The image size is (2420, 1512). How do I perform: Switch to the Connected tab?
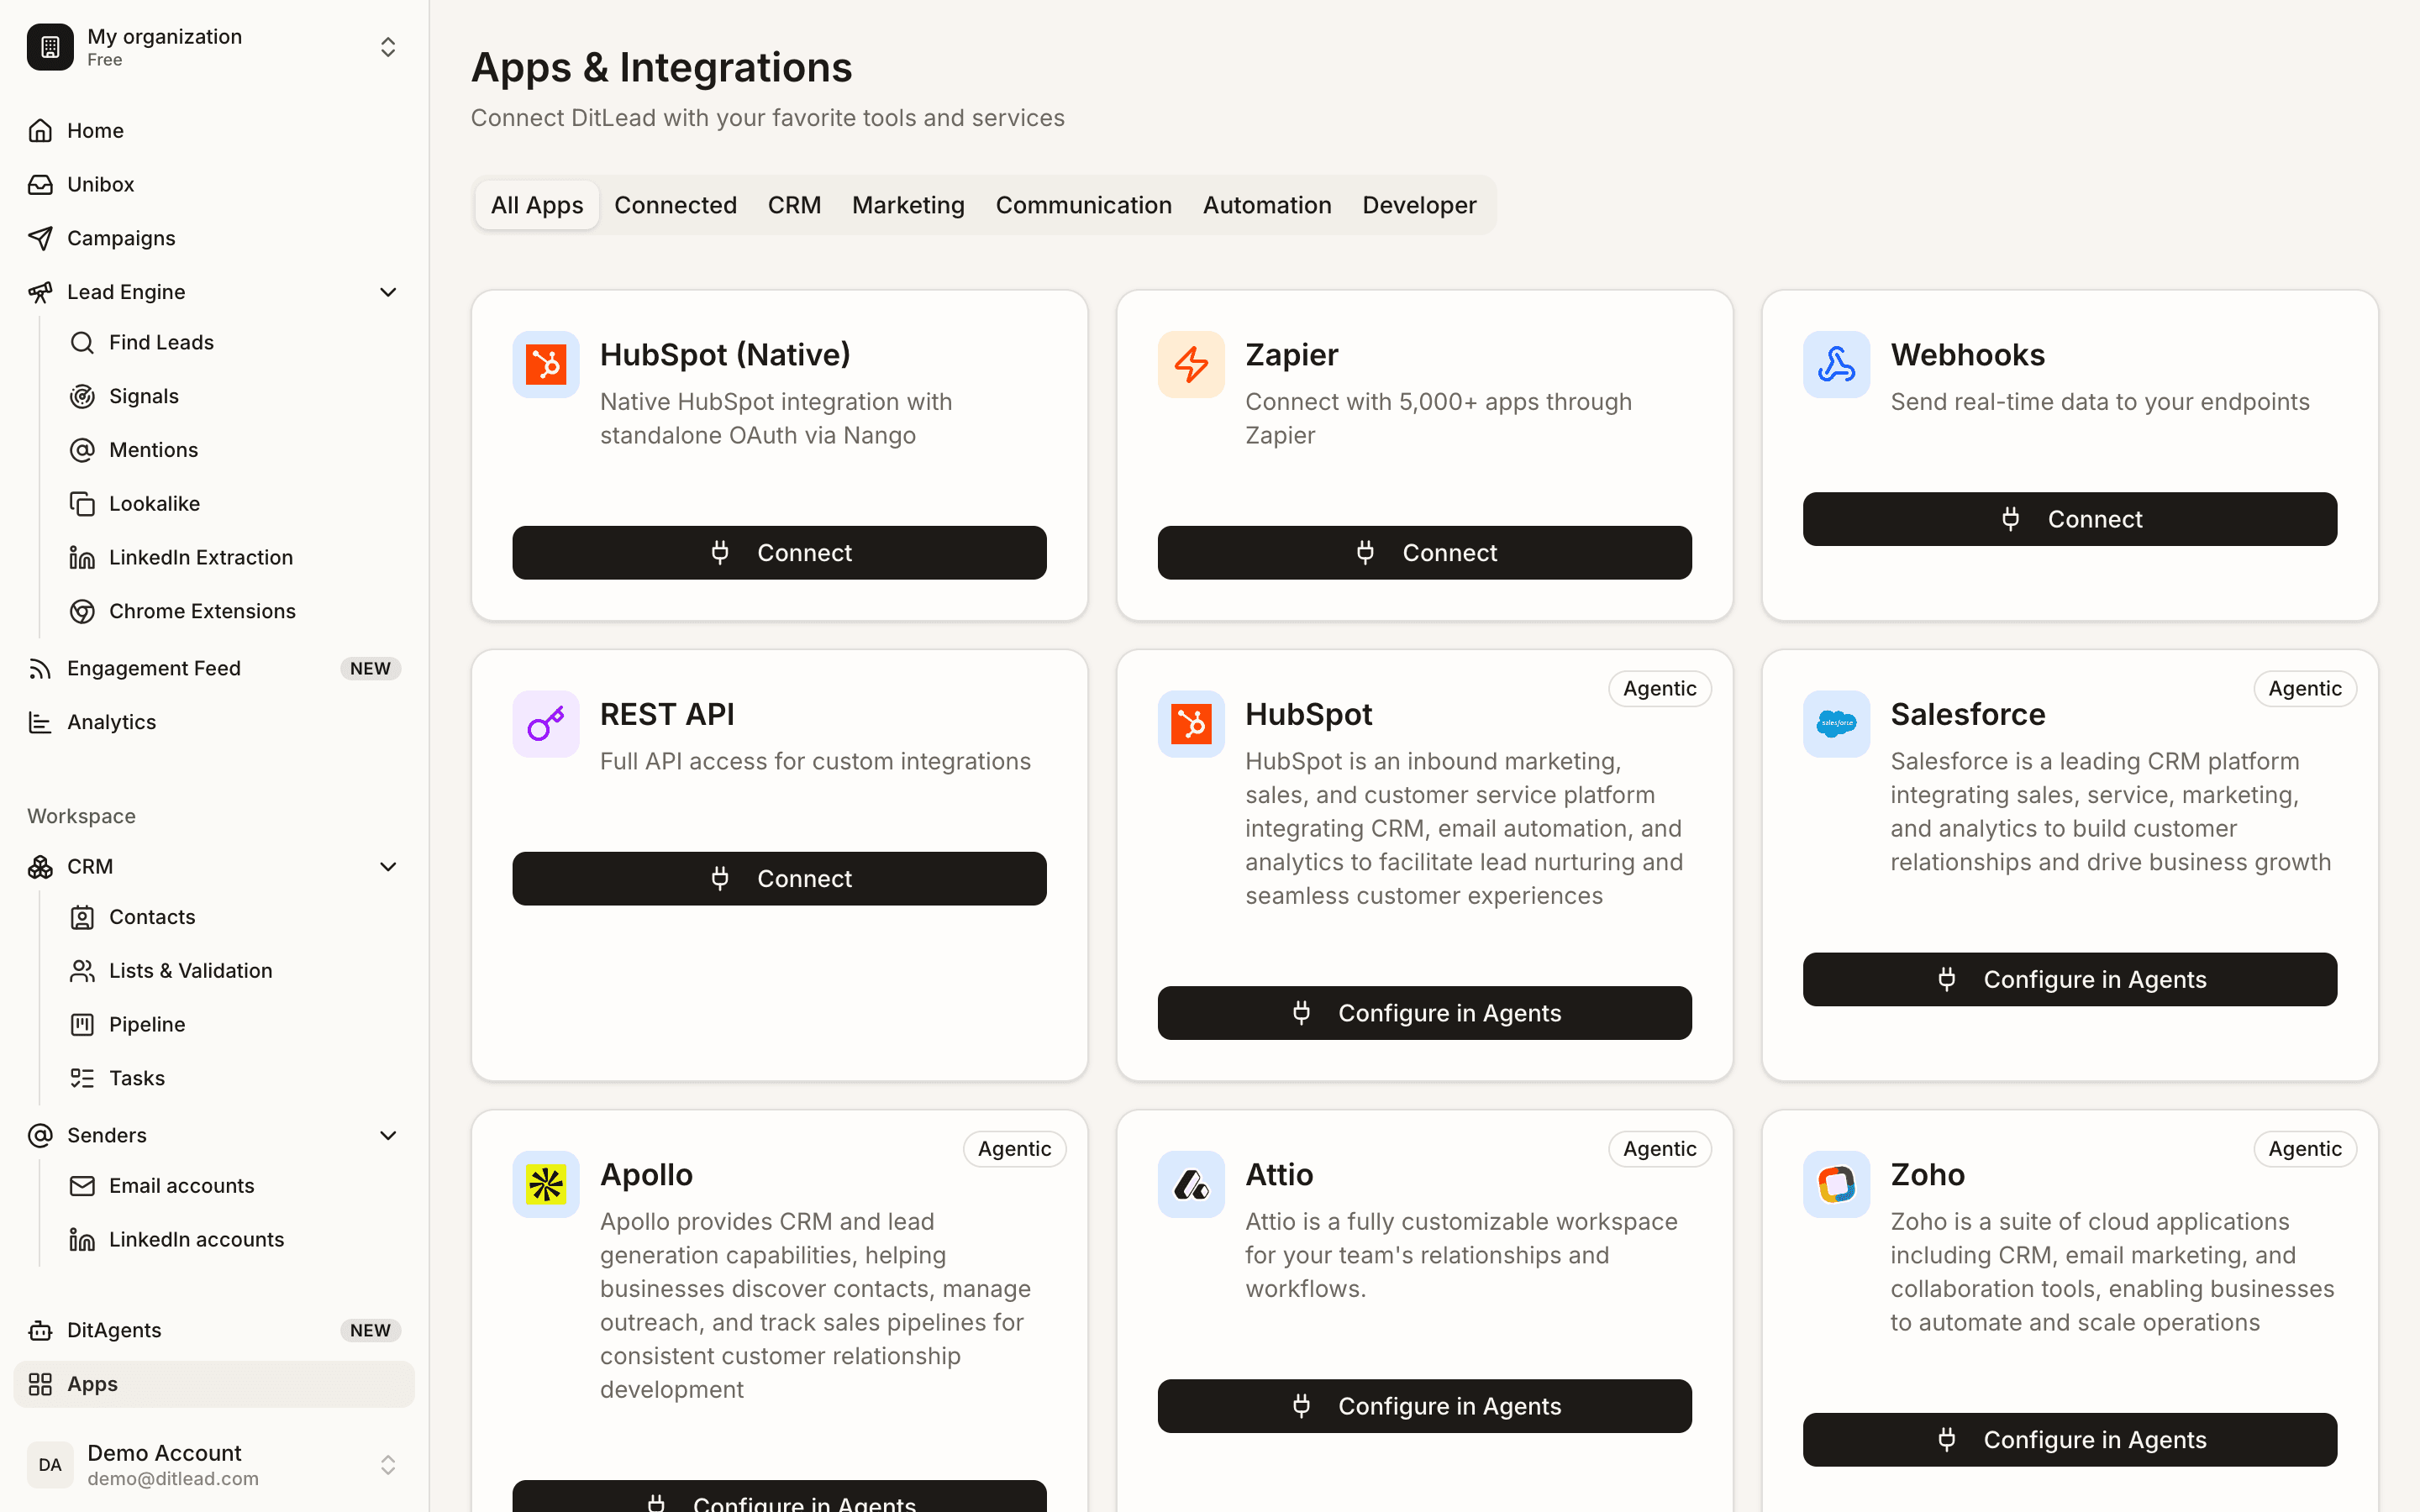[675, 205]
